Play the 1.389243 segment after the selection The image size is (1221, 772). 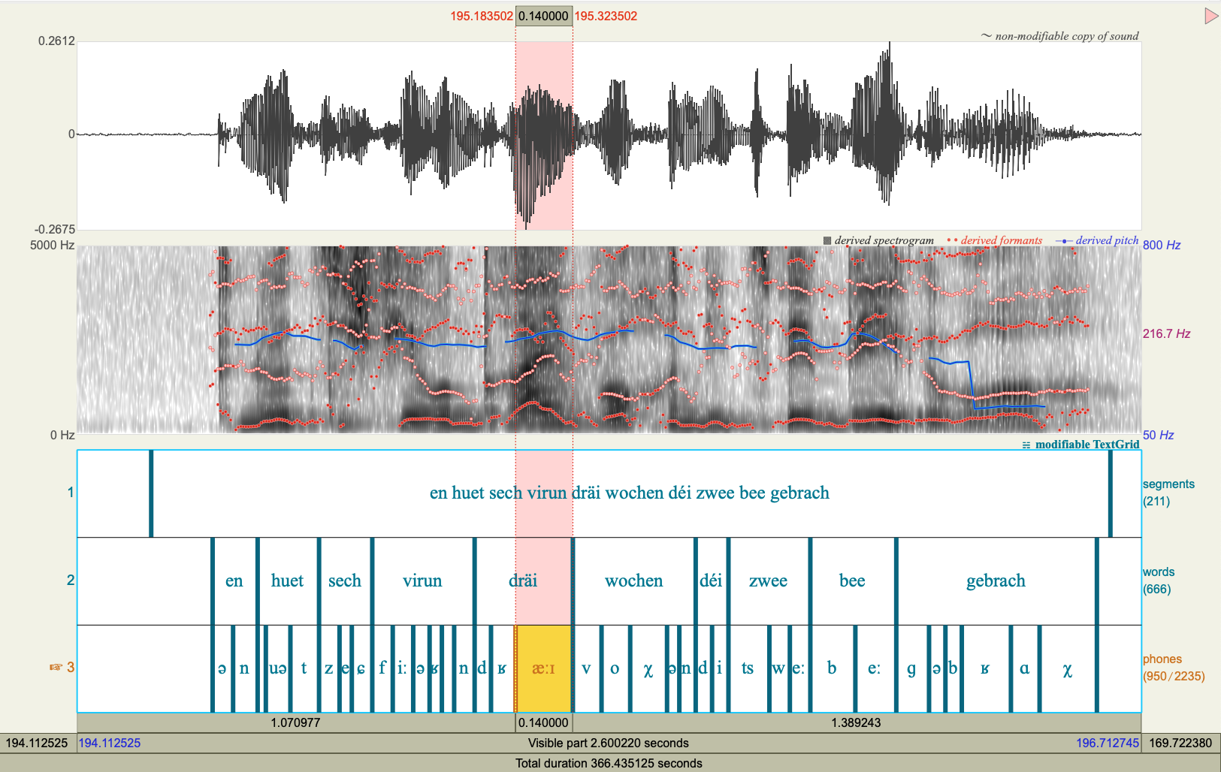point(856,722)
